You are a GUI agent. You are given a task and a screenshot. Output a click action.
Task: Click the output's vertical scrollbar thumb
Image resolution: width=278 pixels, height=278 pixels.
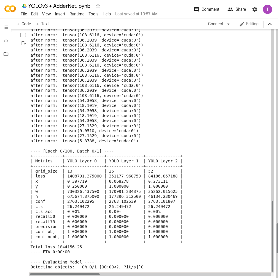(x=272, y=236)
